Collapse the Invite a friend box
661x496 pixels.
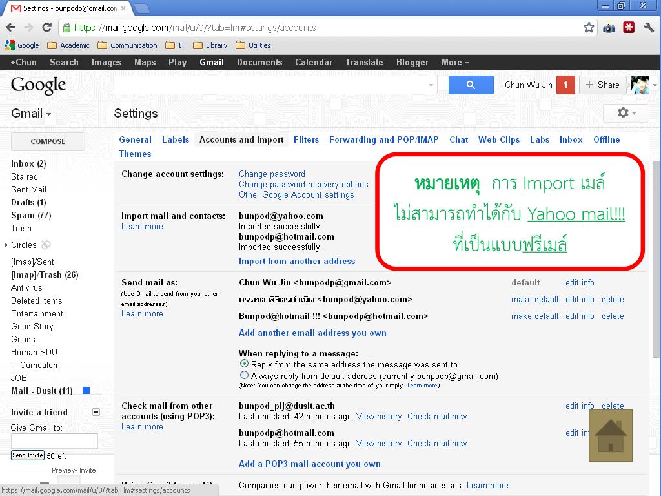(96, 412)
